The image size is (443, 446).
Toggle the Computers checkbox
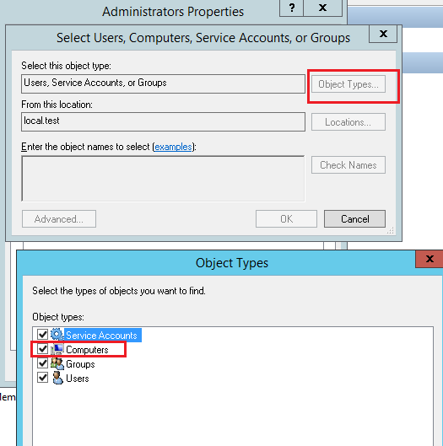(43, 349)
